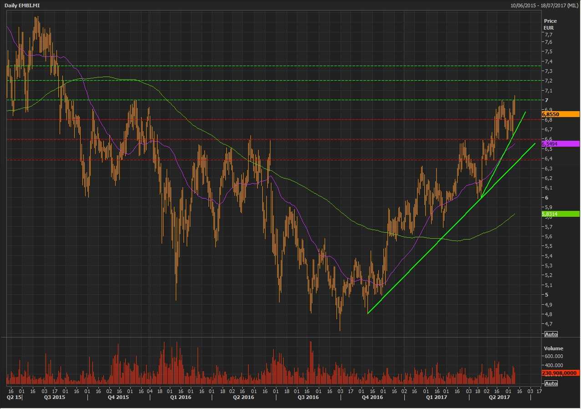Click the date range '10/06/2015 - 18/07/2017 (MIL)'

544,5
